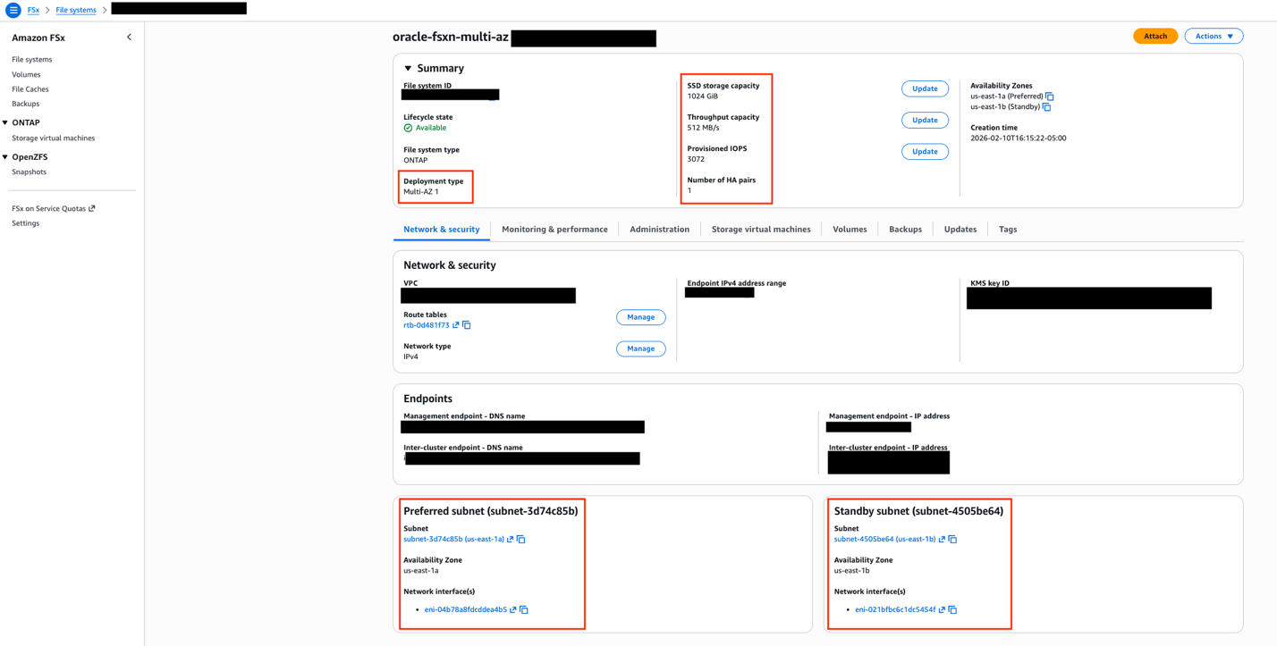The image size is (1277, 646).
Task: Switch to Network & security tab
Action: pyautogui.click(x=442, y=230)
